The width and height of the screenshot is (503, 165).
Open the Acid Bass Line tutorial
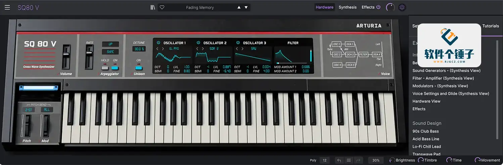click(x=426, y=139)
